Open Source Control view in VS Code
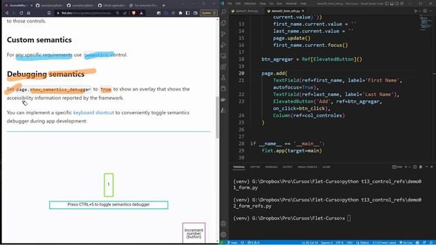The height and width of the screenshot is (245, 436). click(x=223, y=34)
